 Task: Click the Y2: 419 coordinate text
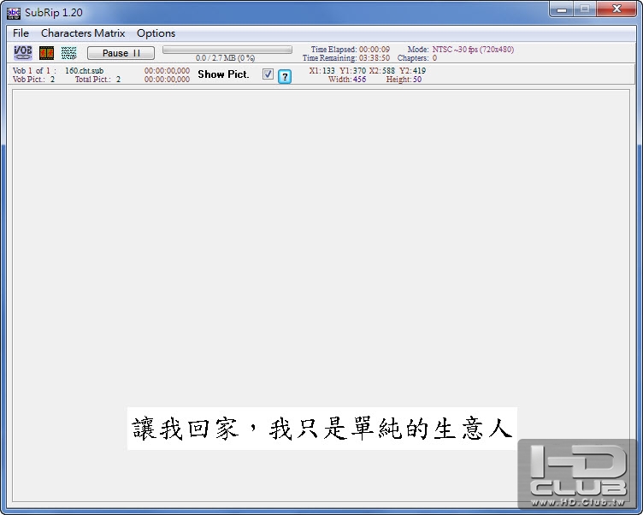(x=412, y=71)
